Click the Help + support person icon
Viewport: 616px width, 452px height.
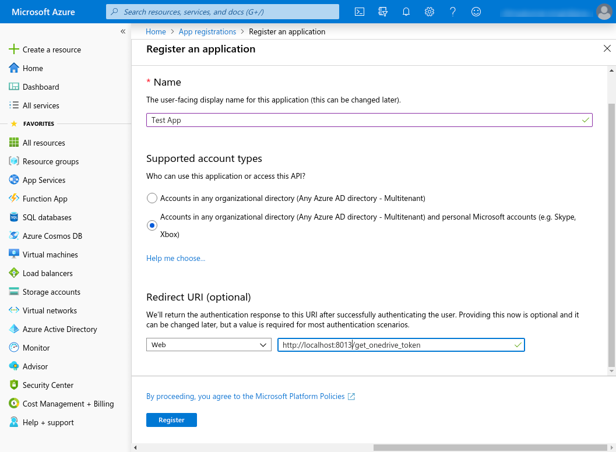(x=14, y=422)
